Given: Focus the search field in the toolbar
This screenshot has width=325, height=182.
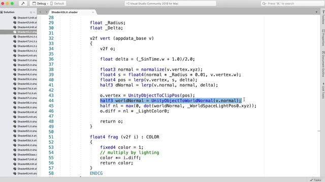Looking at the screenshot, I should 292,4.
